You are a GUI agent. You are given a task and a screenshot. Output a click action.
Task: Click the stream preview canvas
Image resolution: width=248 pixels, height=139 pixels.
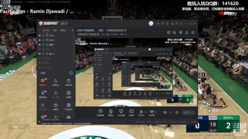136,72
